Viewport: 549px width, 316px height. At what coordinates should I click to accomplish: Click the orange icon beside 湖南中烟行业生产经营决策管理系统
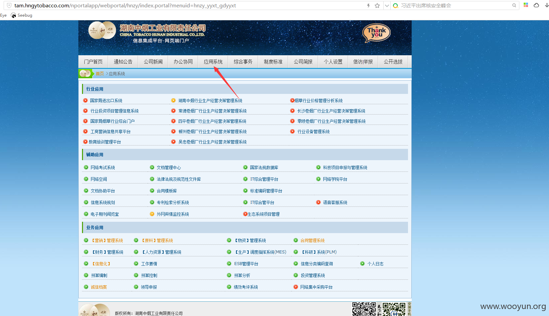point(173,100)
